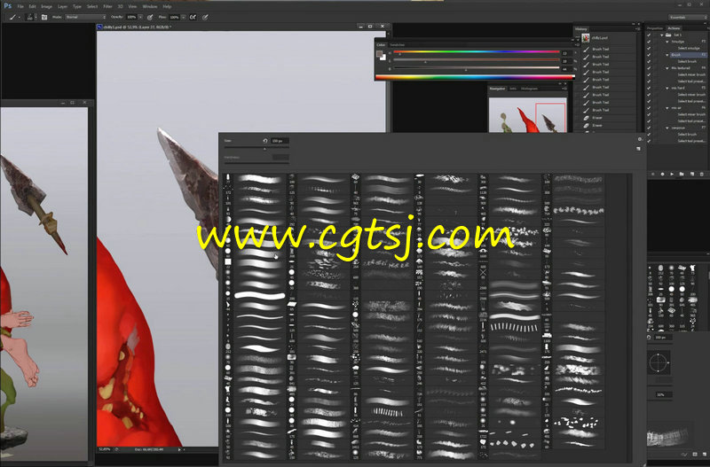
Task: Select the thick hard white stroke brush preset
Action: coord(259,295)
